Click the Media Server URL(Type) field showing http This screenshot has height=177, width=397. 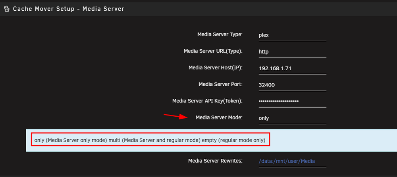[293, 52]
